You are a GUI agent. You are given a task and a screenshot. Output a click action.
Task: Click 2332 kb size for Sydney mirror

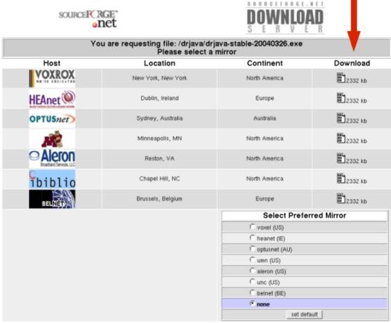(x=356, y=120)
